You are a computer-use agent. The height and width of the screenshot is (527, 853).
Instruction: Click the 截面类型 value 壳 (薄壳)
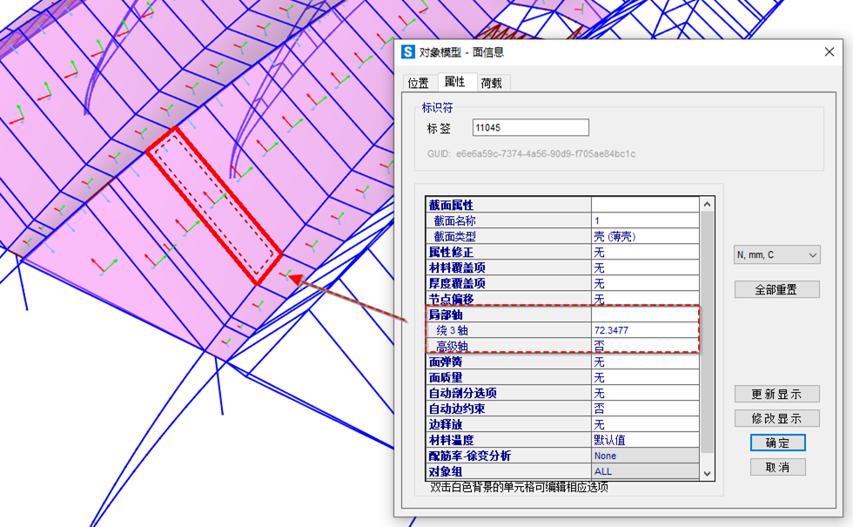[x=644, y=237]
